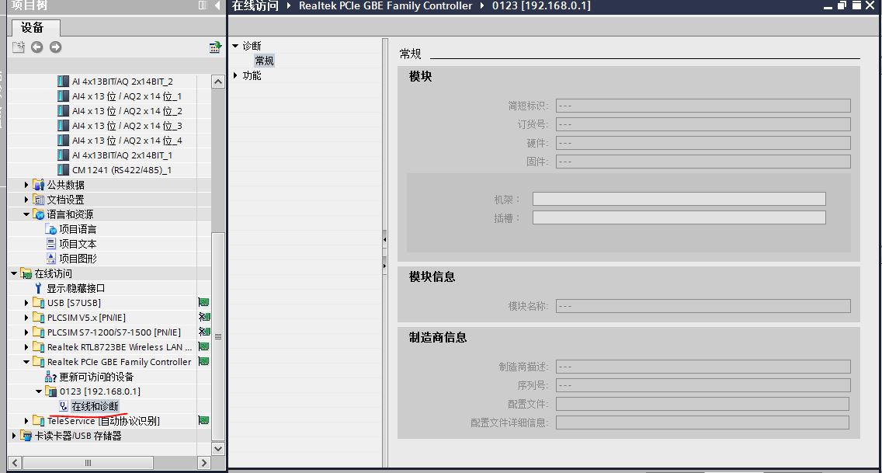Select module AI 4x13BIT/AQ 2x14BIT_2
The width and height of the screenshot is (882, 473).
tap(122, 82)
